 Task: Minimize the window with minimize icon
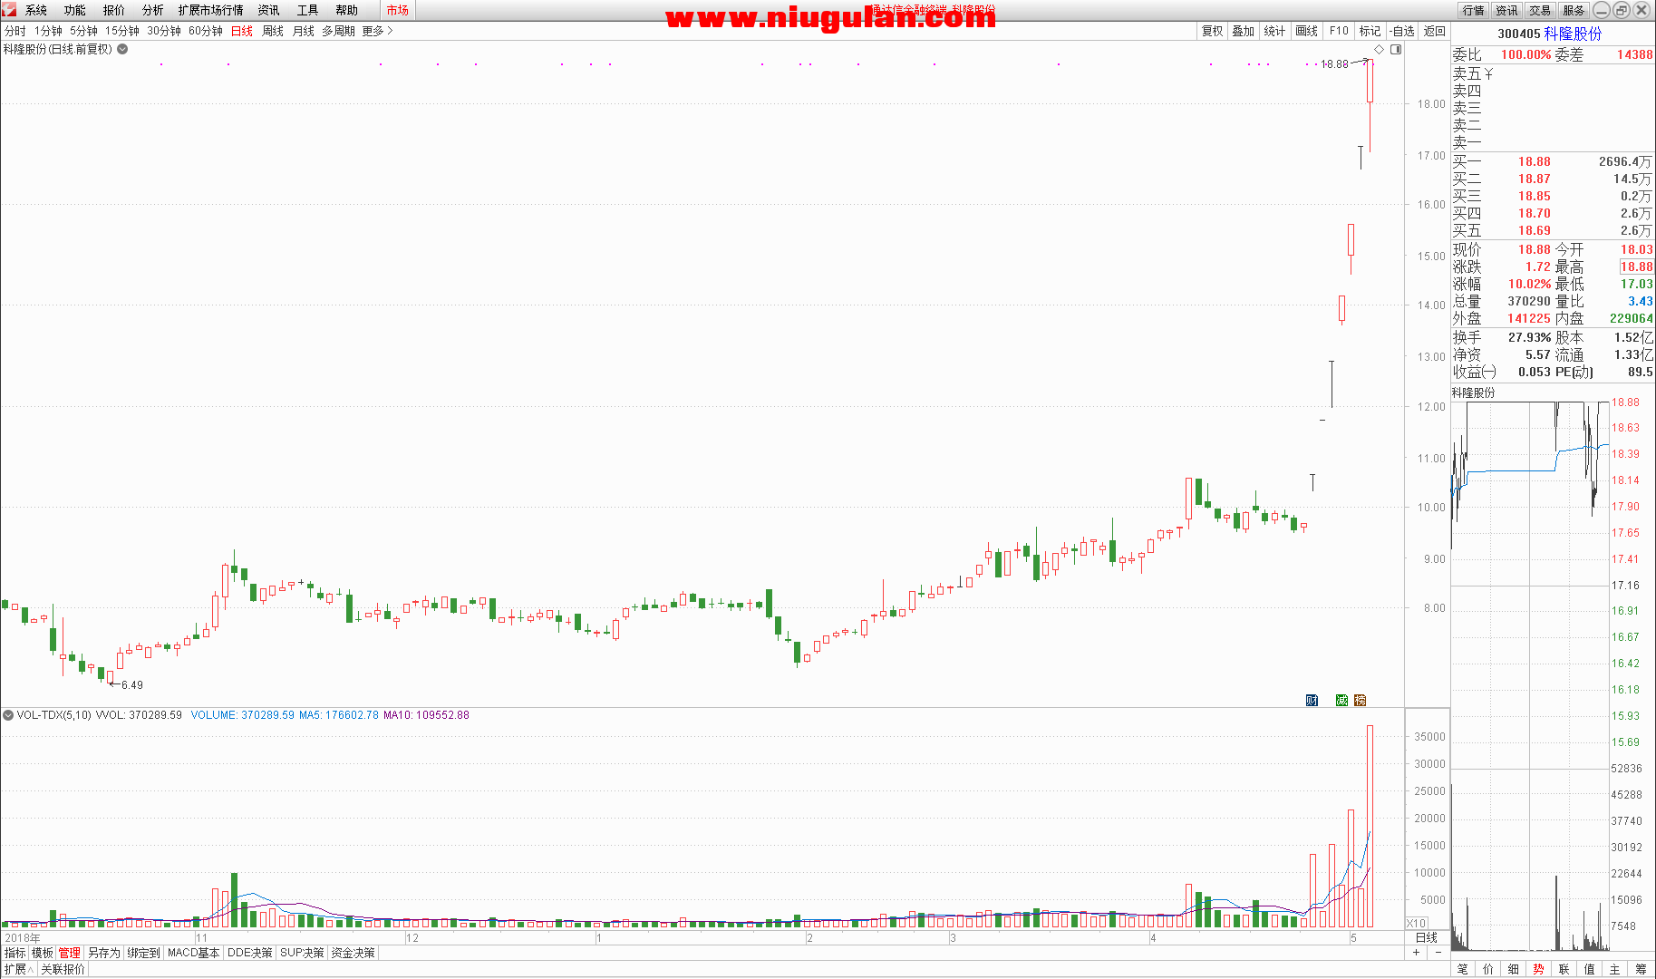(x=1602, y=10)
